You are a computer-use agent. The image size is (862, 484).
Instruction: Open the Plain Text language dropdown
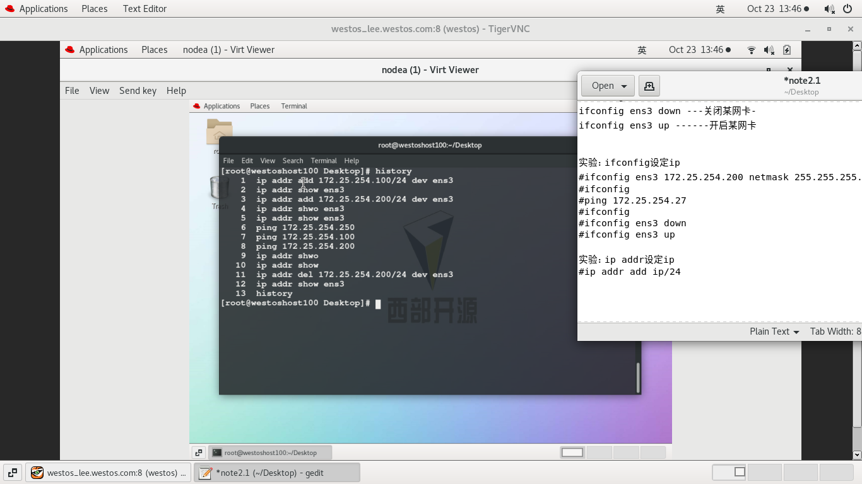point(773,331)
